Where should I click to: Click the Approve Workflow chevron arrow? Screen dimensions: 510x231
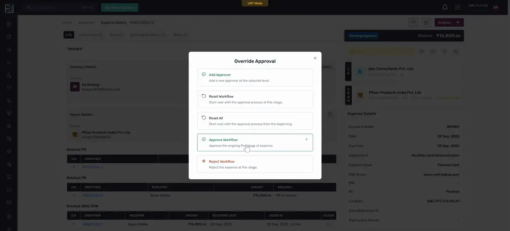coord(306,139)
